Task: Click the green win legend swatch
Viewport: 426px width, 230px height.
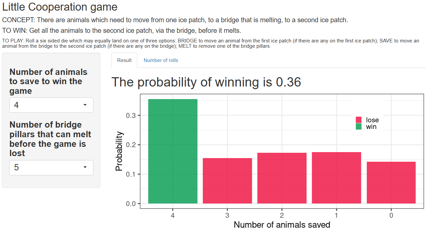Action: pyautogui.click(x=359, y=127)
